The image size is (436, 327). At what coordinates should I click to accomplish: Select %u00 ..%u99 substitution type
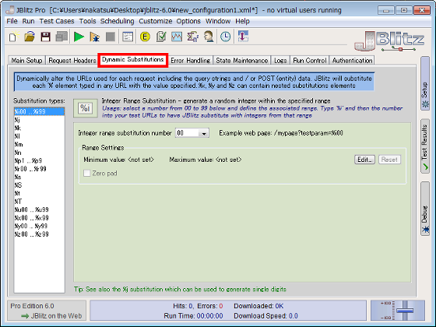[x=39, y=209]
